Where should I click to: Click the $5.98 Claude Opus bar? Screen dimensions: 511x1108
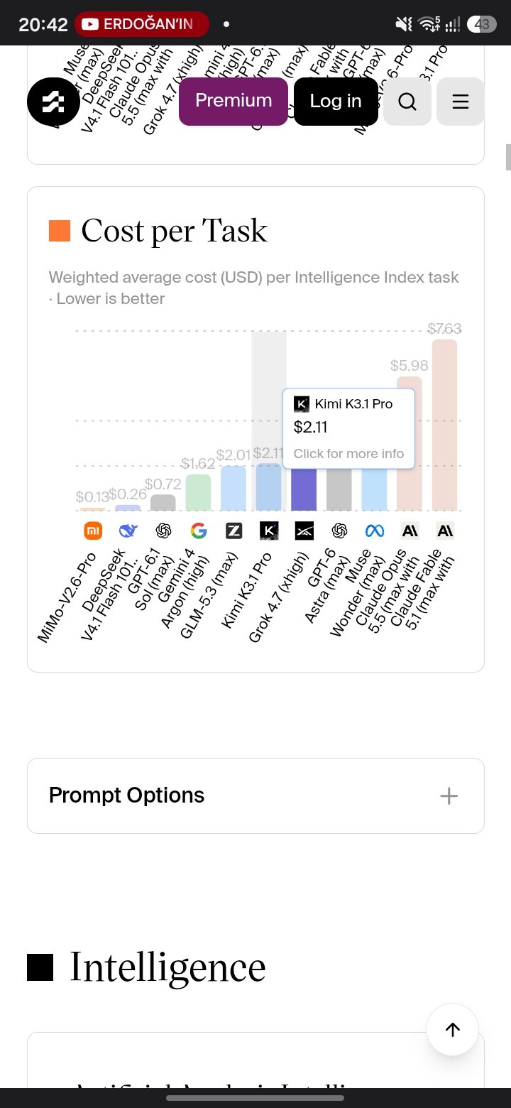coord(410,443)
